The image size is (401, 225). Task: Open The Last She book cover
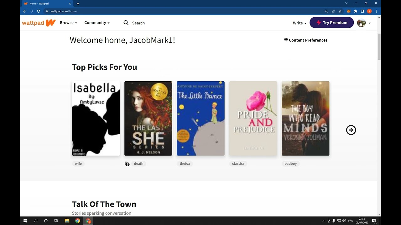click(x=148, y=118)
